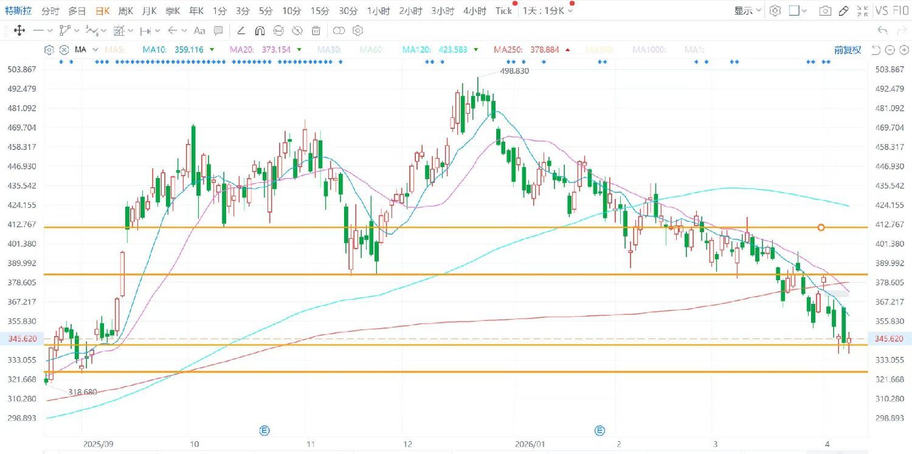
Task: Delete drawings with the trash icon
Action: click(x=316, y=30)
